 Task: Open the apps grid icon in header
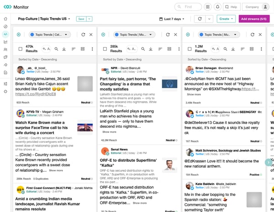tap(208, 7)
